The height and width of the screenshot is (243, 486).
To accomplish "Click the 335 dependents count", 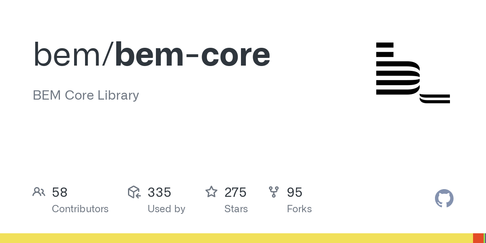I will [159, 192].
